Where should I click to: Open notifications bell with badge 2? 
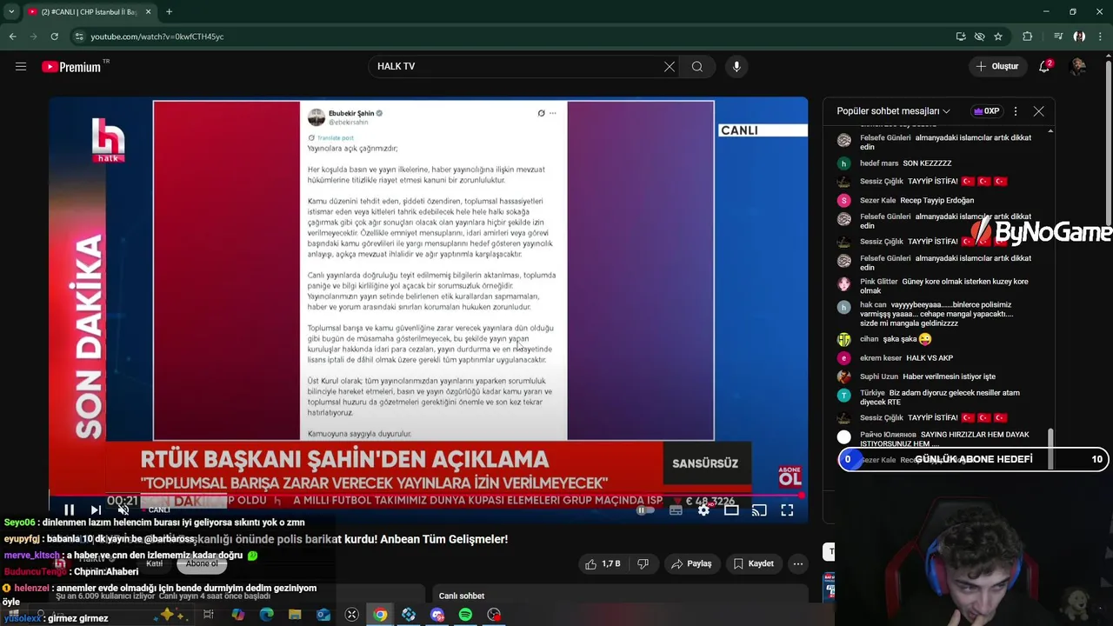(x=1044, y=66)
